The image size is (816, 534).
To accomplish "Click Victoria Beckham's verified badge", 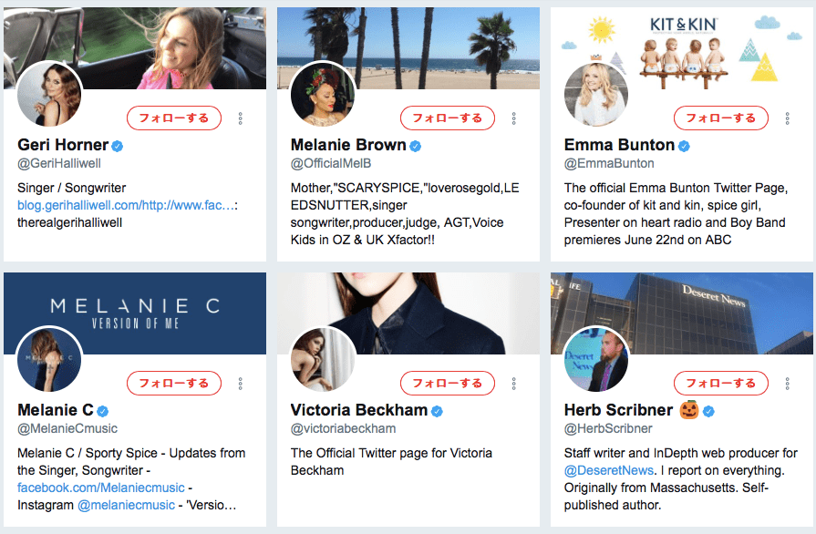I will point(437,411).
